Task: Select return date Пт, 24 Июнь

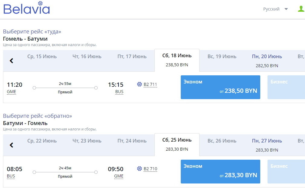Action: point(132,141)
